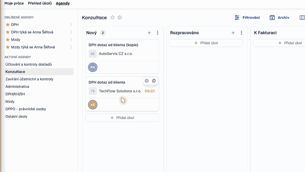Image resolution: width=305 pixels, height=172 pixels.
Task: Click star next to DPH favorite
Action: (x=8, y=25)
